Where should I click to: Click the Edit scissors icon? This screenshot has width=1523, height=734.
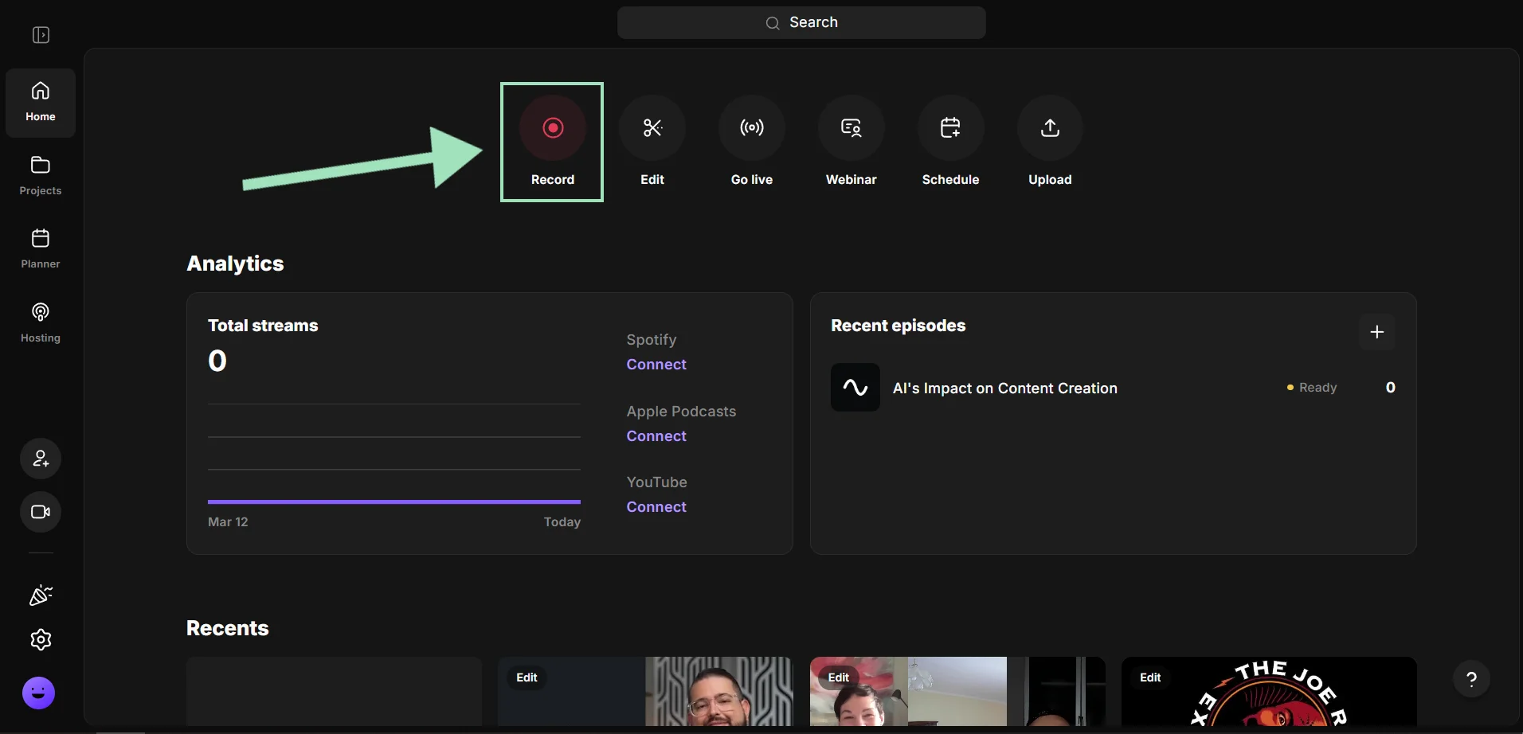[x=652, y=127]
